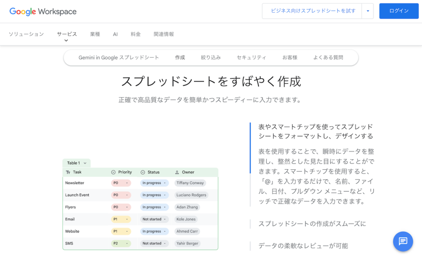
Task: Select the セキュリティ section tab
Action: tap(251, 58)
